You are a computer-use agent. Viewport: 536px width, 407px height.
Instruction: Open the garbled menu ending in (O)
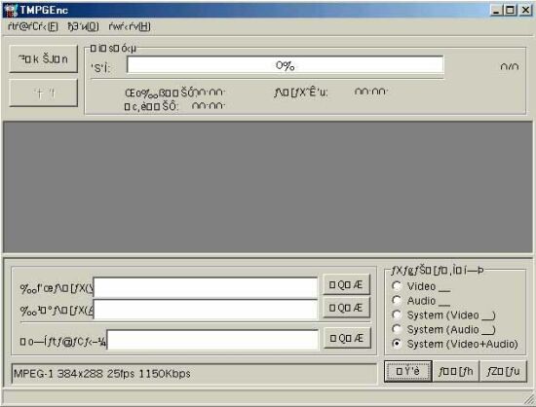point(84,26)
